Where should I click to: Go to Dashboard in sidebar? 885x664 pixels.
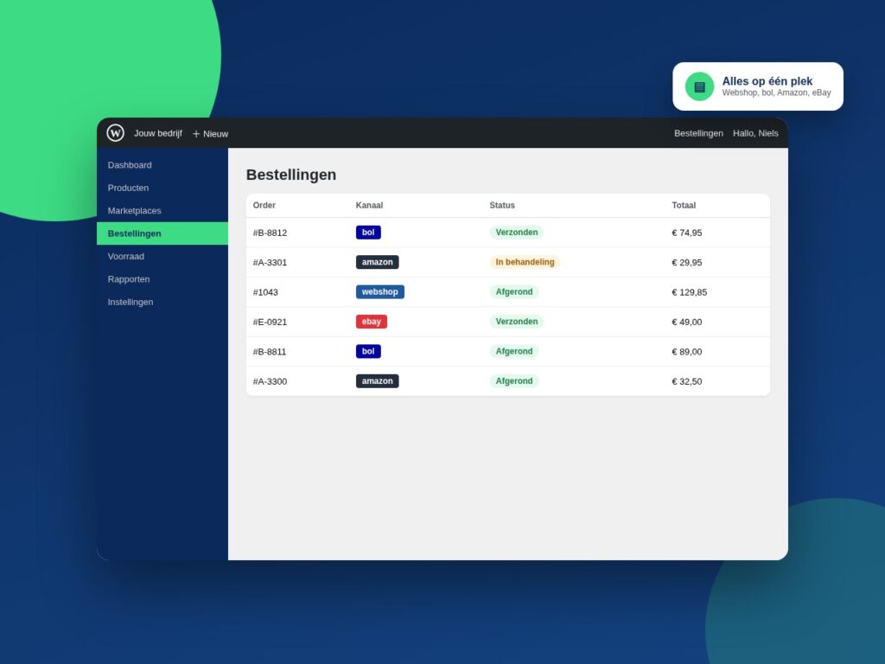point(162,165)
